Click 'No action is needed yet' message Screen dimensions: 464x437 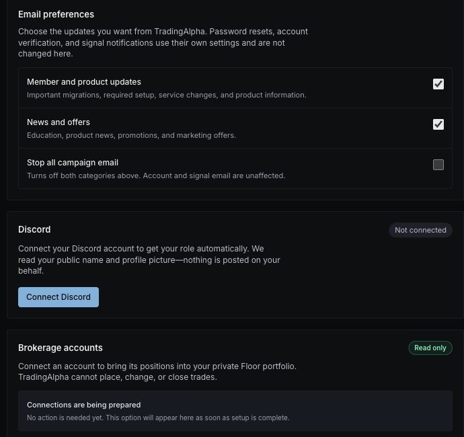(158, 418)
